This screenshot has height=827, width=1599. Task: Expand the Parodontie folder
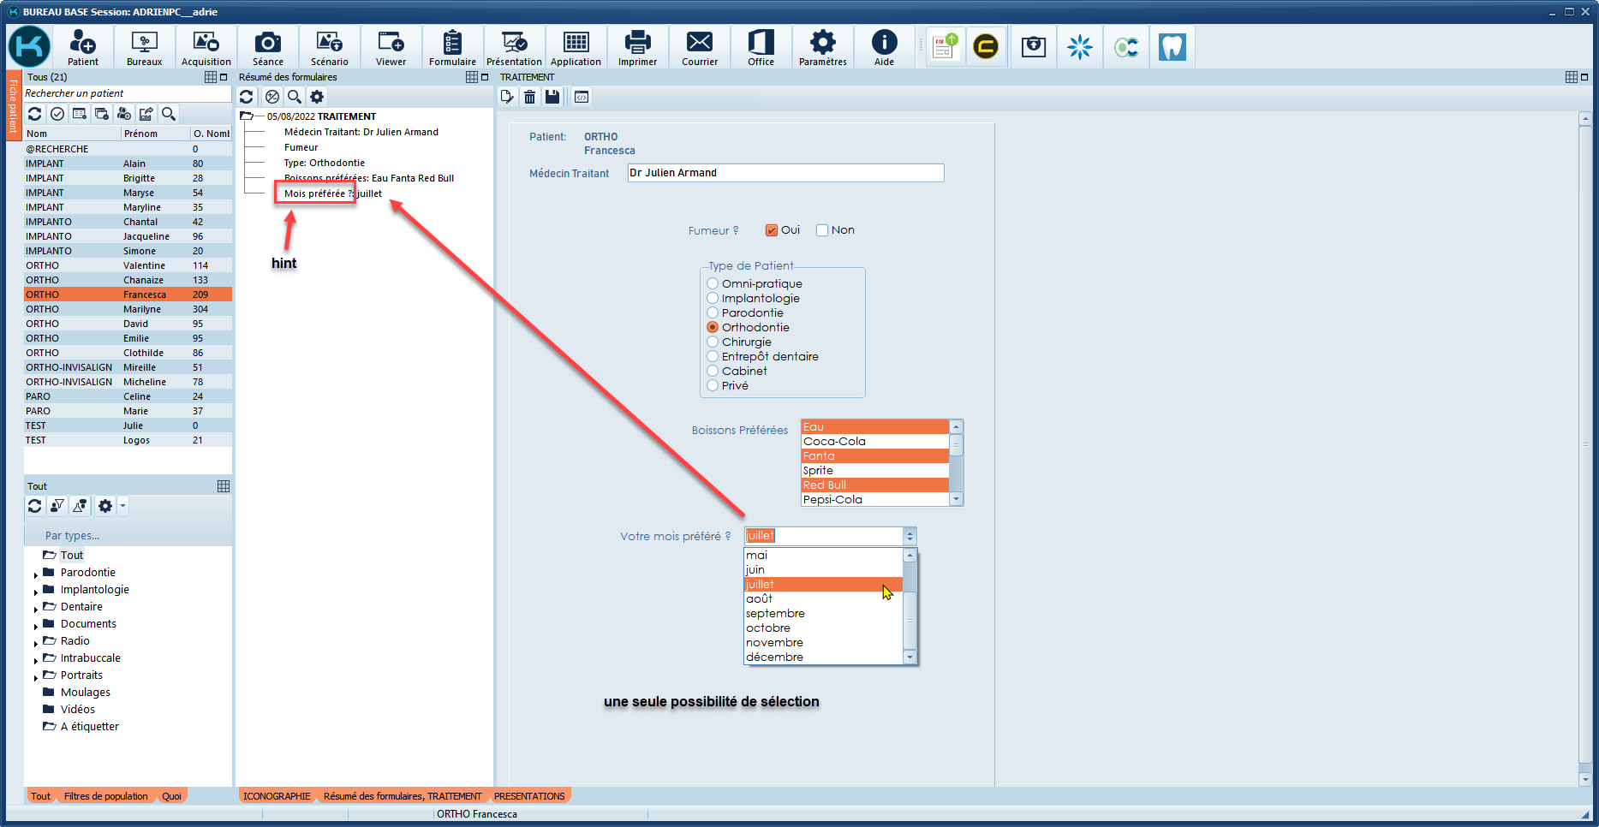[x=36, y=574]
